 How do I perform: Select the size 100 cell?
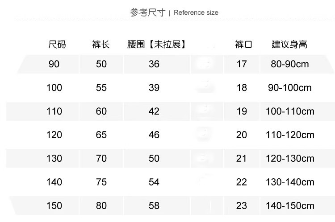coord(54,88)
